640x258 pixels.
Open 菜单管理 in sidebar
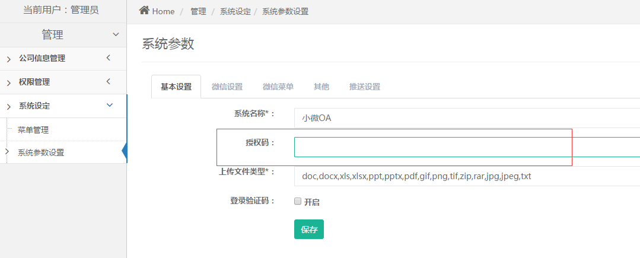click(33, 130)
